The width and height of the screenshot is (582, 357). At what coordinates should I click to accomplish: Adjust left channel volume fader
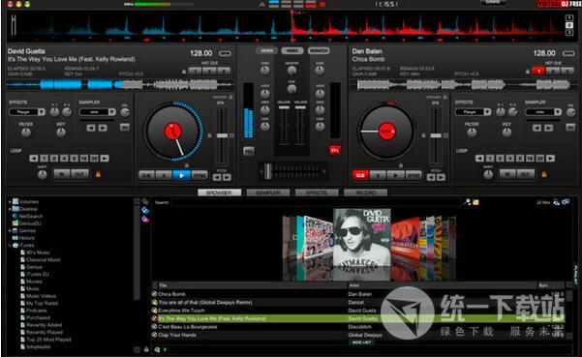coord(284,107)
